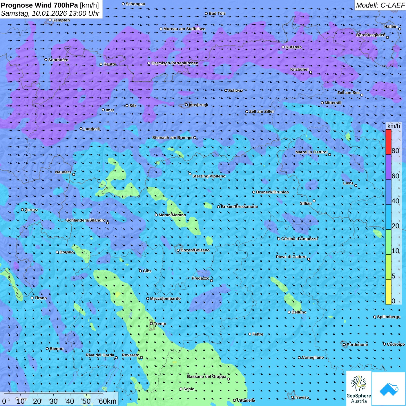This screenshot has width=406, height=406.
Task: Click the Sonthofen city marker
Action: coord(46,60)
